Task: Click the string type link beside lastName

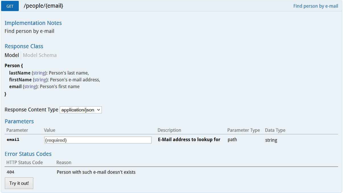Action: point(39,73)
